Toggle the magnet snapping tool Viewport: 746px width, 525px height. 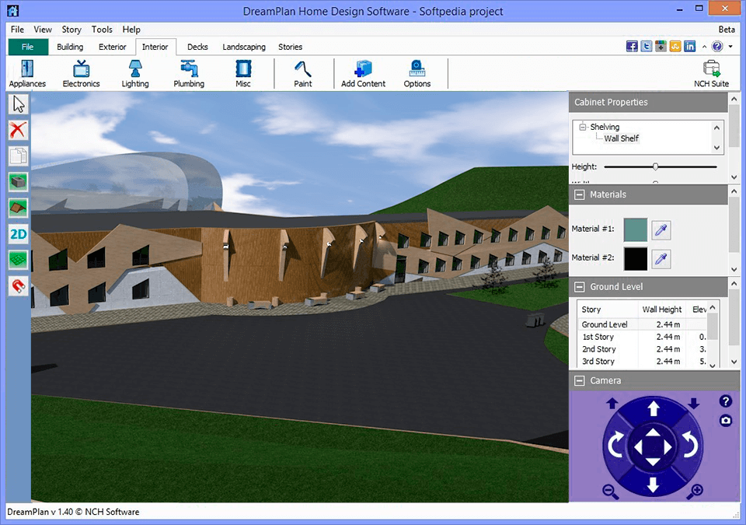[x=17, y=285]
